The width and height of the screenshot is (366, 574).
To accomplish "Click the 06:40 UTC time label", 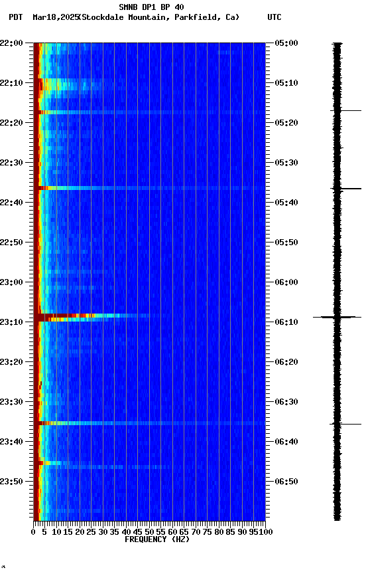I will pyautogui.click(x=286, y=442).
